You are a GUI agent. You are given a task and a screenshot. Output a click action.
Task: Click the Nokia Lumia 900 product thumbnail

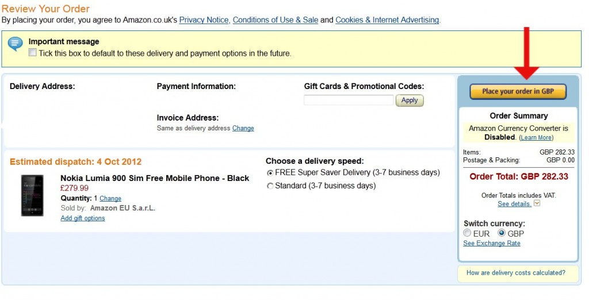point(32,195)
